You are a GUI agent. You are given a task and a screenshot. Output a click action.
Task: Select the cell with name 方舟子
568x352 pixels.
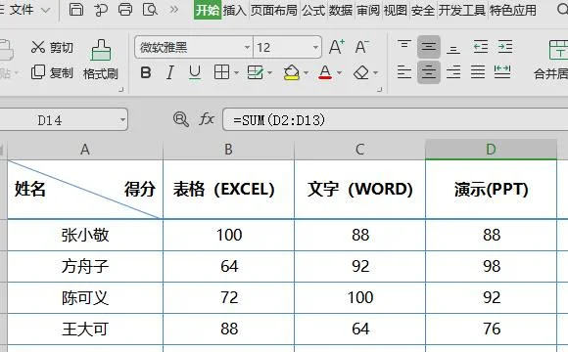tap(85, 266)
